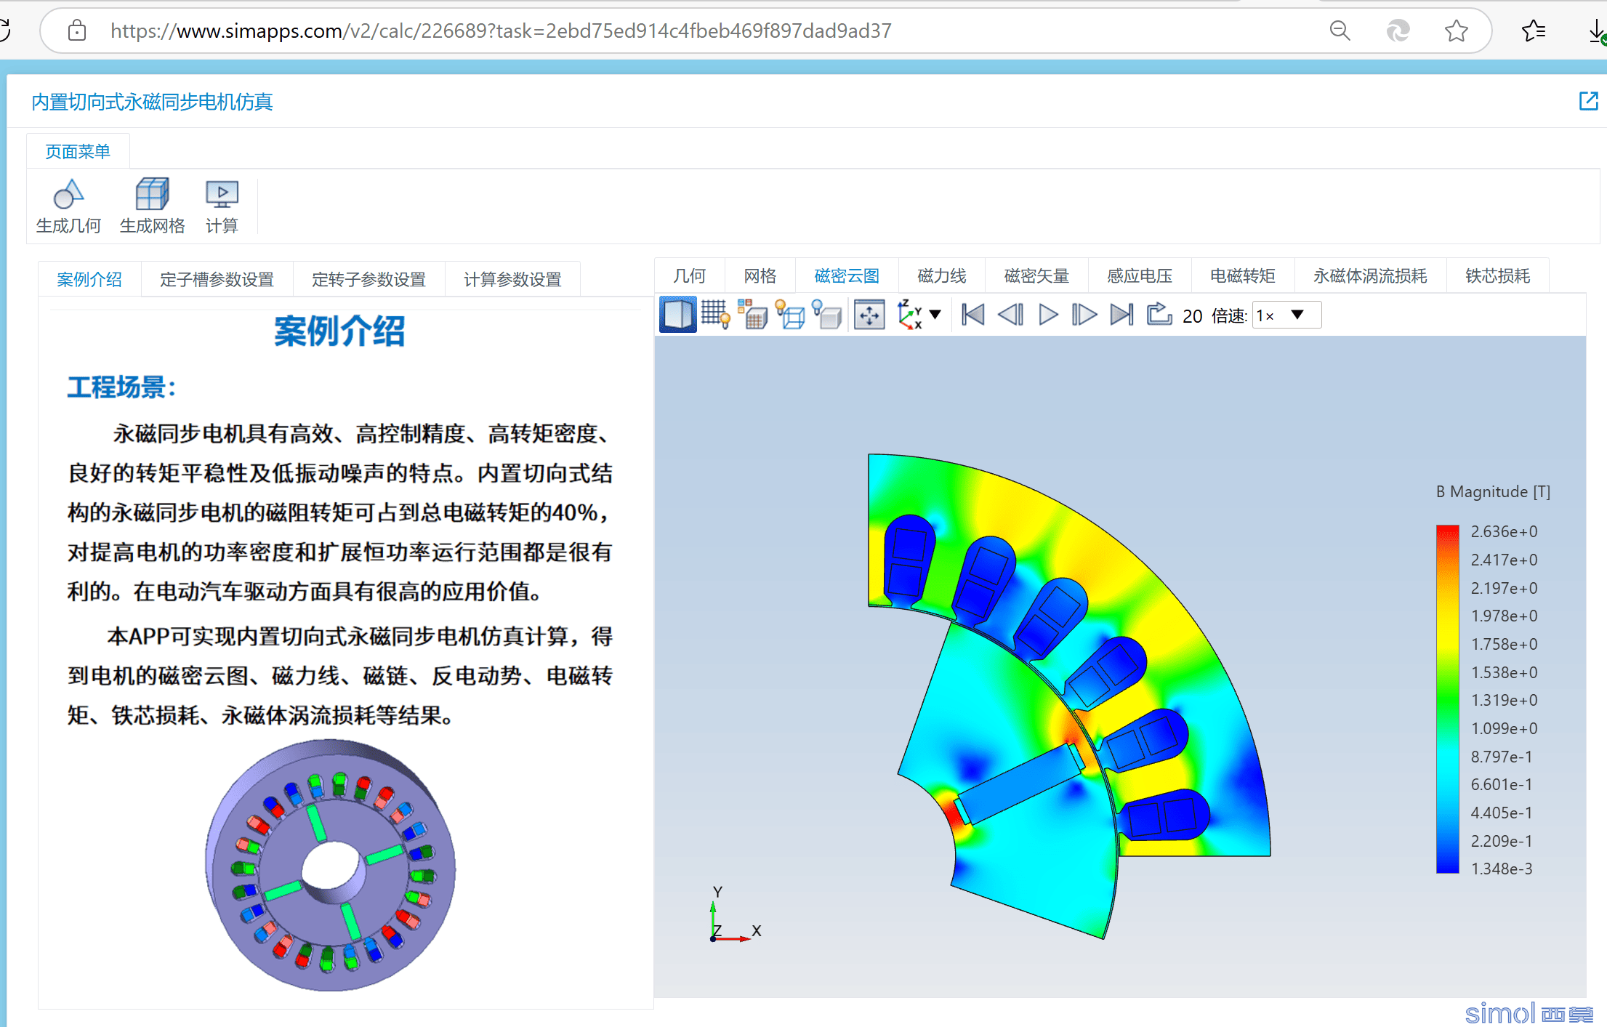Click the open-in-new-window icon
Viewport: 1607px width, 1027px height.
(x=1588, y=101)
